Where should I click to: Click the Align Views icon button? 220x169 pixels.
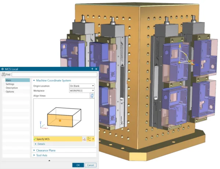point(92,95)
